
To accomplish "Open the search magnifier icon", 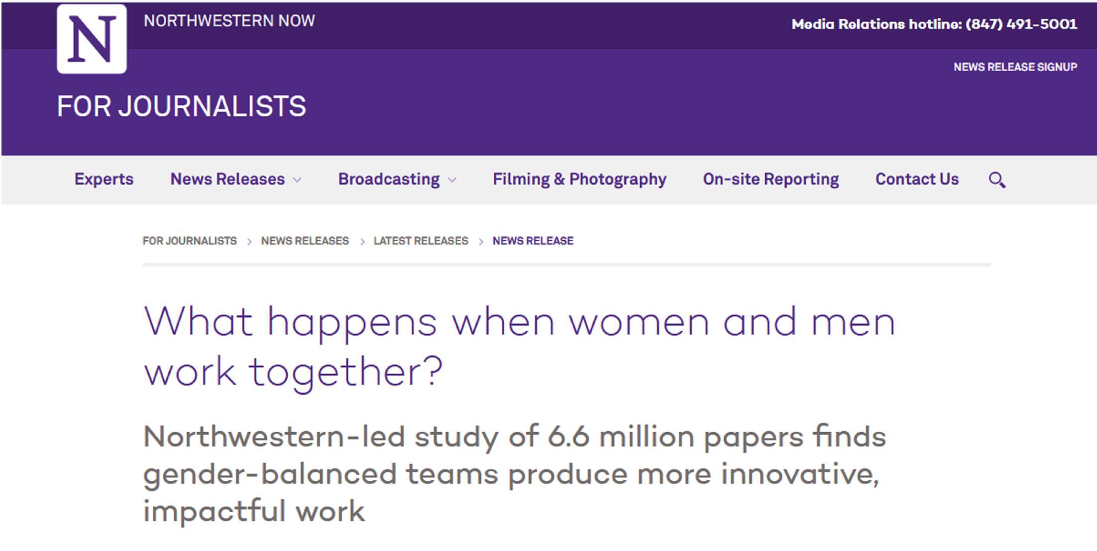I will tap(996, 180).
